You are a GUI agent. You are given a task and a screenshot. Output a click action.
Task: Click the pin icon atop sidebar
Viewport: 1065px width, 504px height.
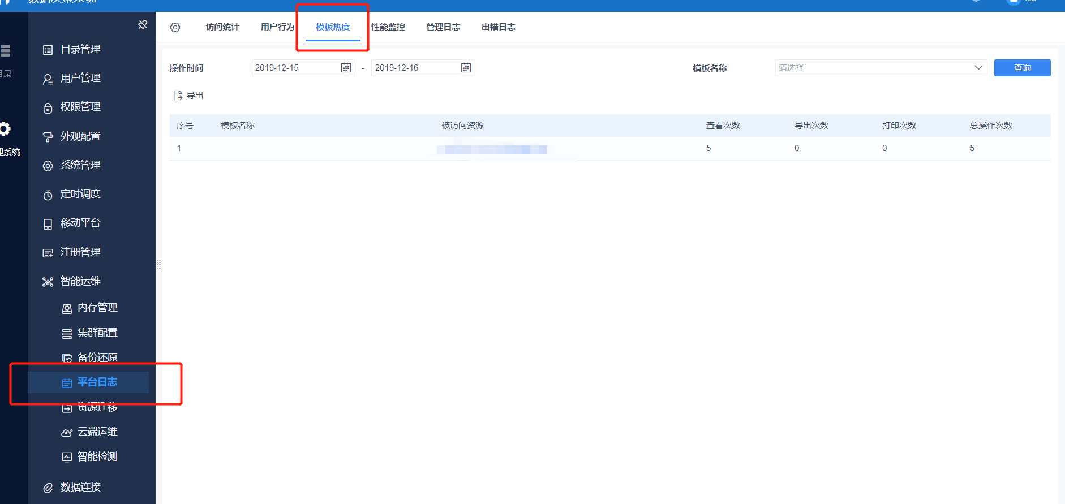coord(143,24)
